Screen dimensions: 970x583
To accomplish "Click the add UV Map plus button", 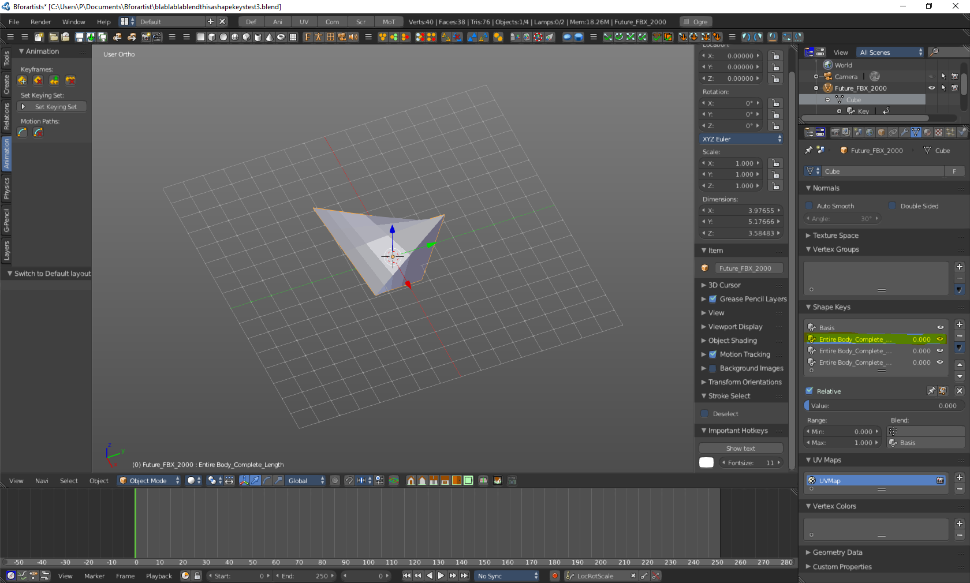I will (x=959, y=477).
